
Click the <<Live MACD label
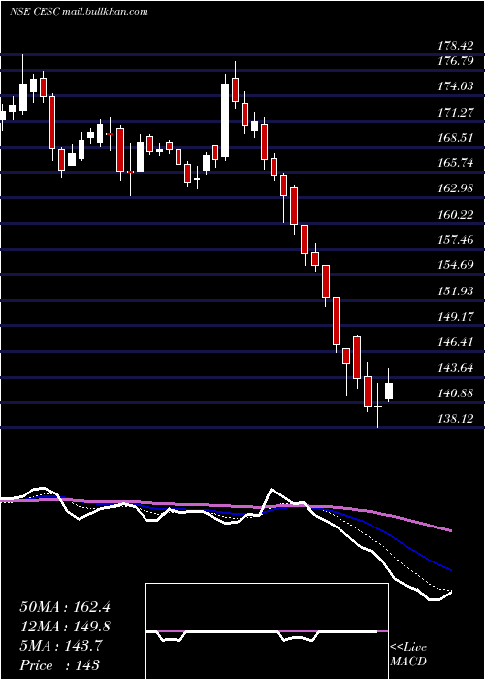(408, 655)
